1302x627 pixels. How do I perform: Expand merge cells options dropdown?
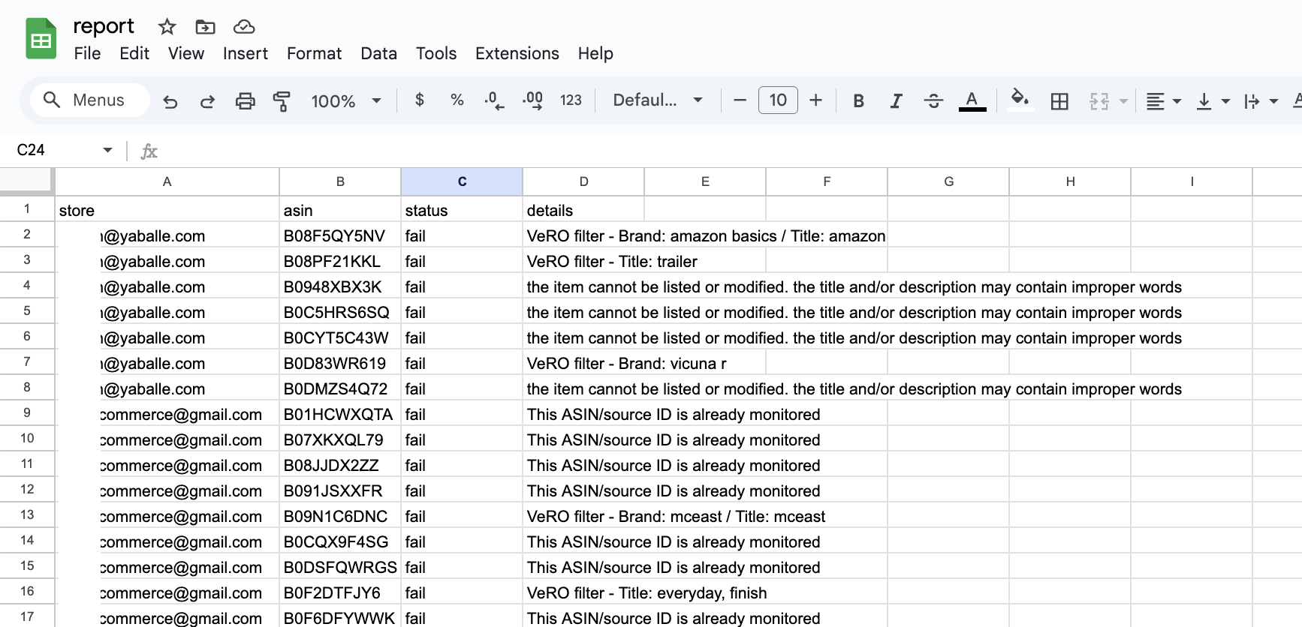click(1123, 100)
